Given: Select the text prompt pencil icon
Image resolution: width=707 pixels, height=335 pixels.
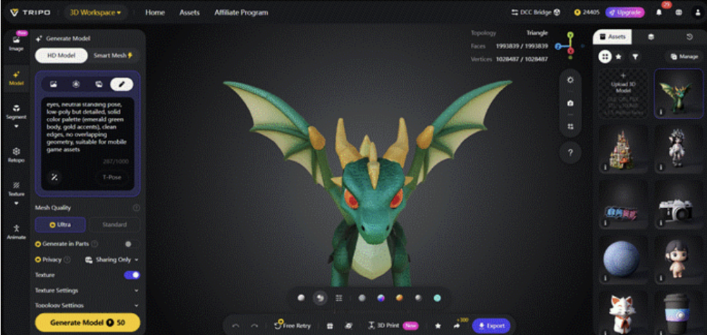Looking at the screenshot, I should 122,84.
